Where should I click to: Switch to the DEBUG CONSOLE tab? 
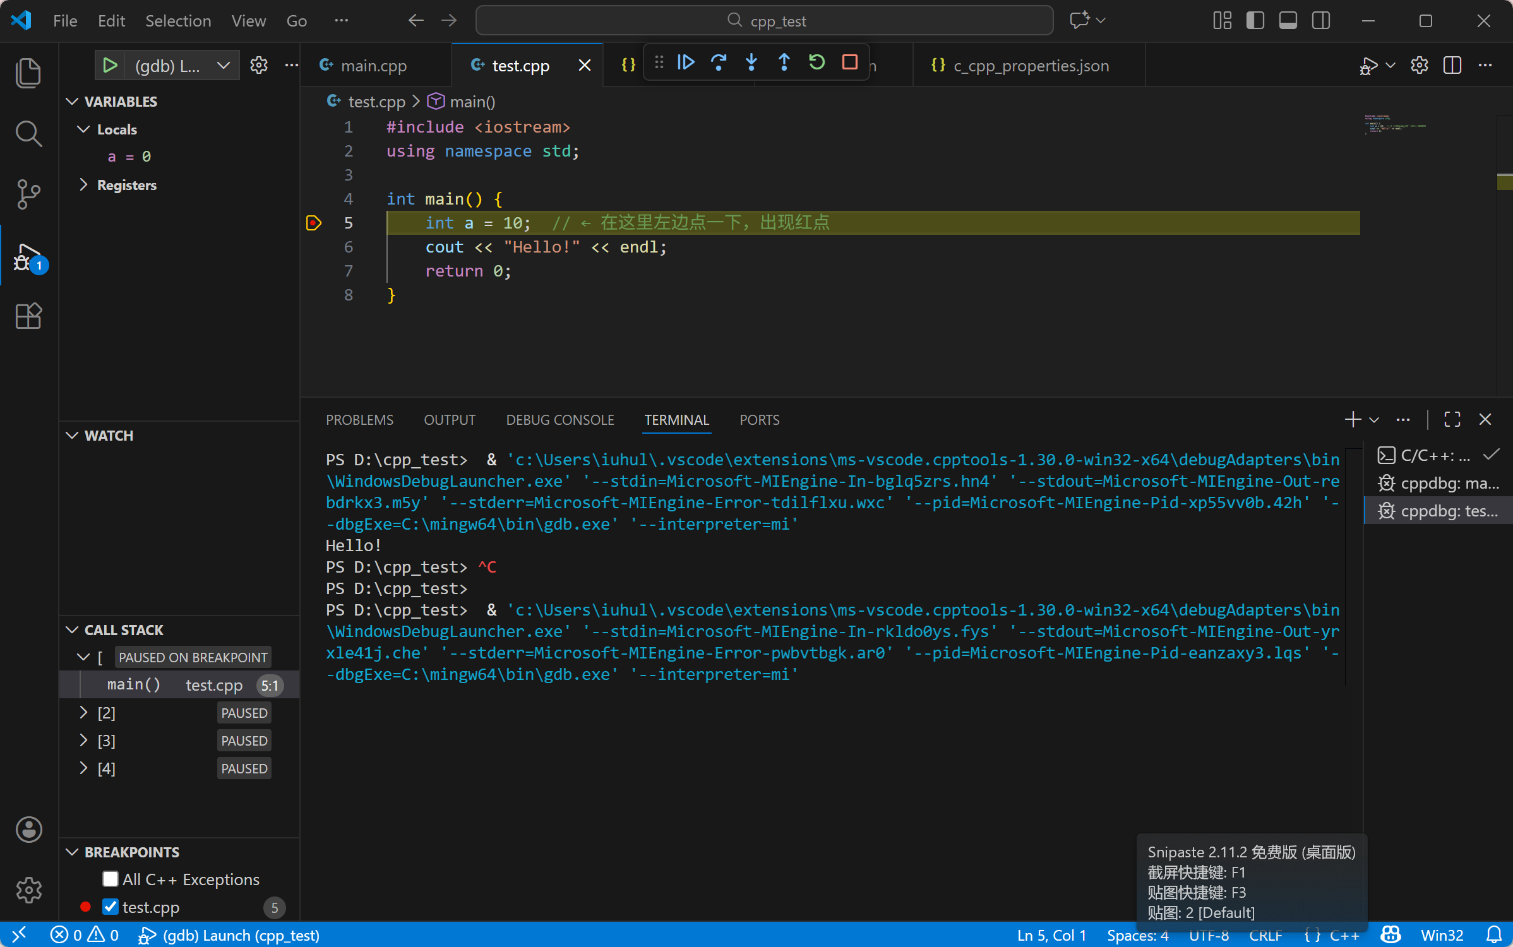[559, 420]
